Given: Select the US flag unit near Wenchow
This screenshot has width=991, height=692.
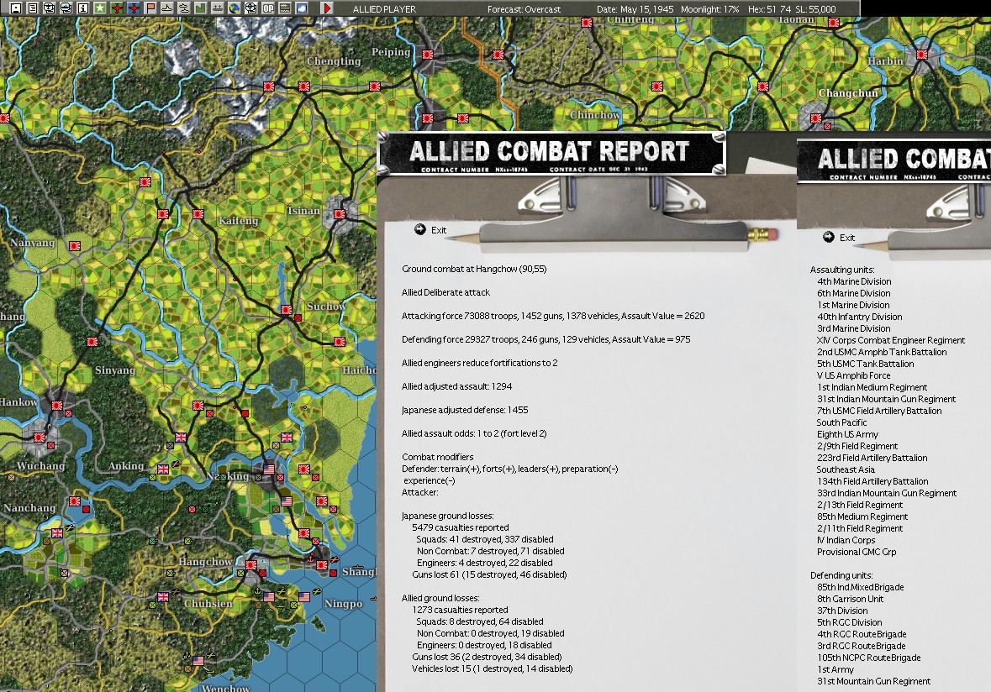Looking at the screenshot, I should point(198,660).
